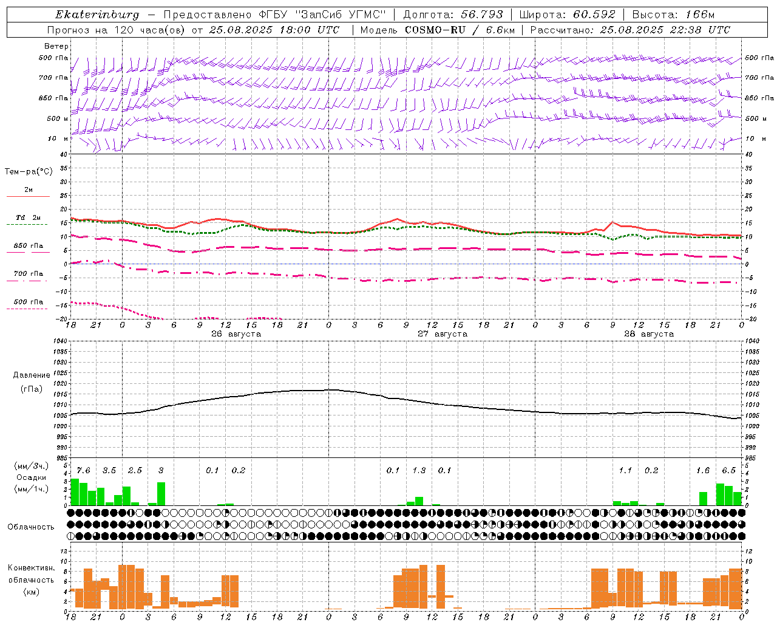This screenshot has height=622, width=777.
Task: Click the '1.3' three-hour precipitation value
Action: (x=419, y=471)
